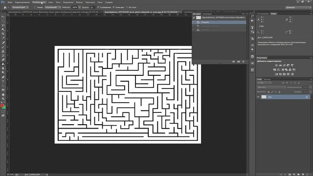Enable Все слои all layers checkbox
313x176 pixels.
pos(127,7)
